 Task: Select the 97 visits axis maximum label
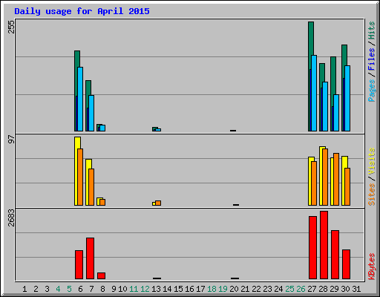click(12, 139)
